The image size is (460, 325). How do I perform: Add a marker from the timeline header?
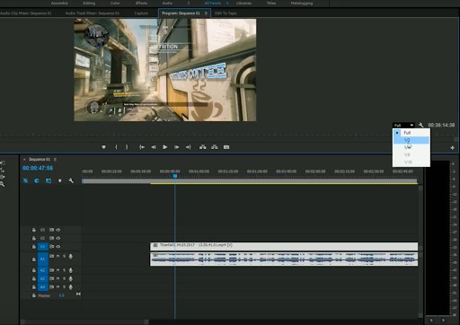tap(59, 180)
